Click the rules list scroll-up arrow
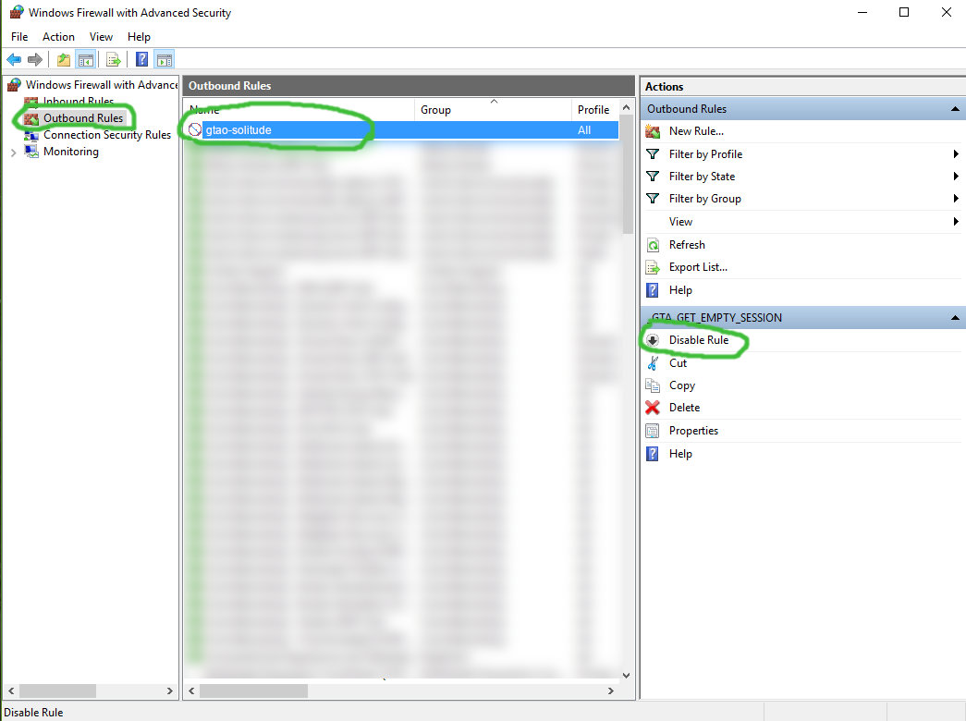 [x=627, y=107]
